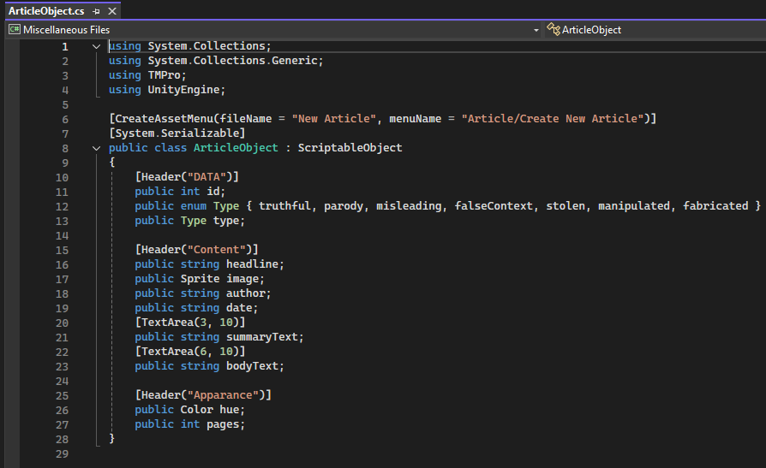The image size is (766, 468).
Task: Pin the ArticleObject.cs tab
Action: pyautogui.click(x=97, y=11)
